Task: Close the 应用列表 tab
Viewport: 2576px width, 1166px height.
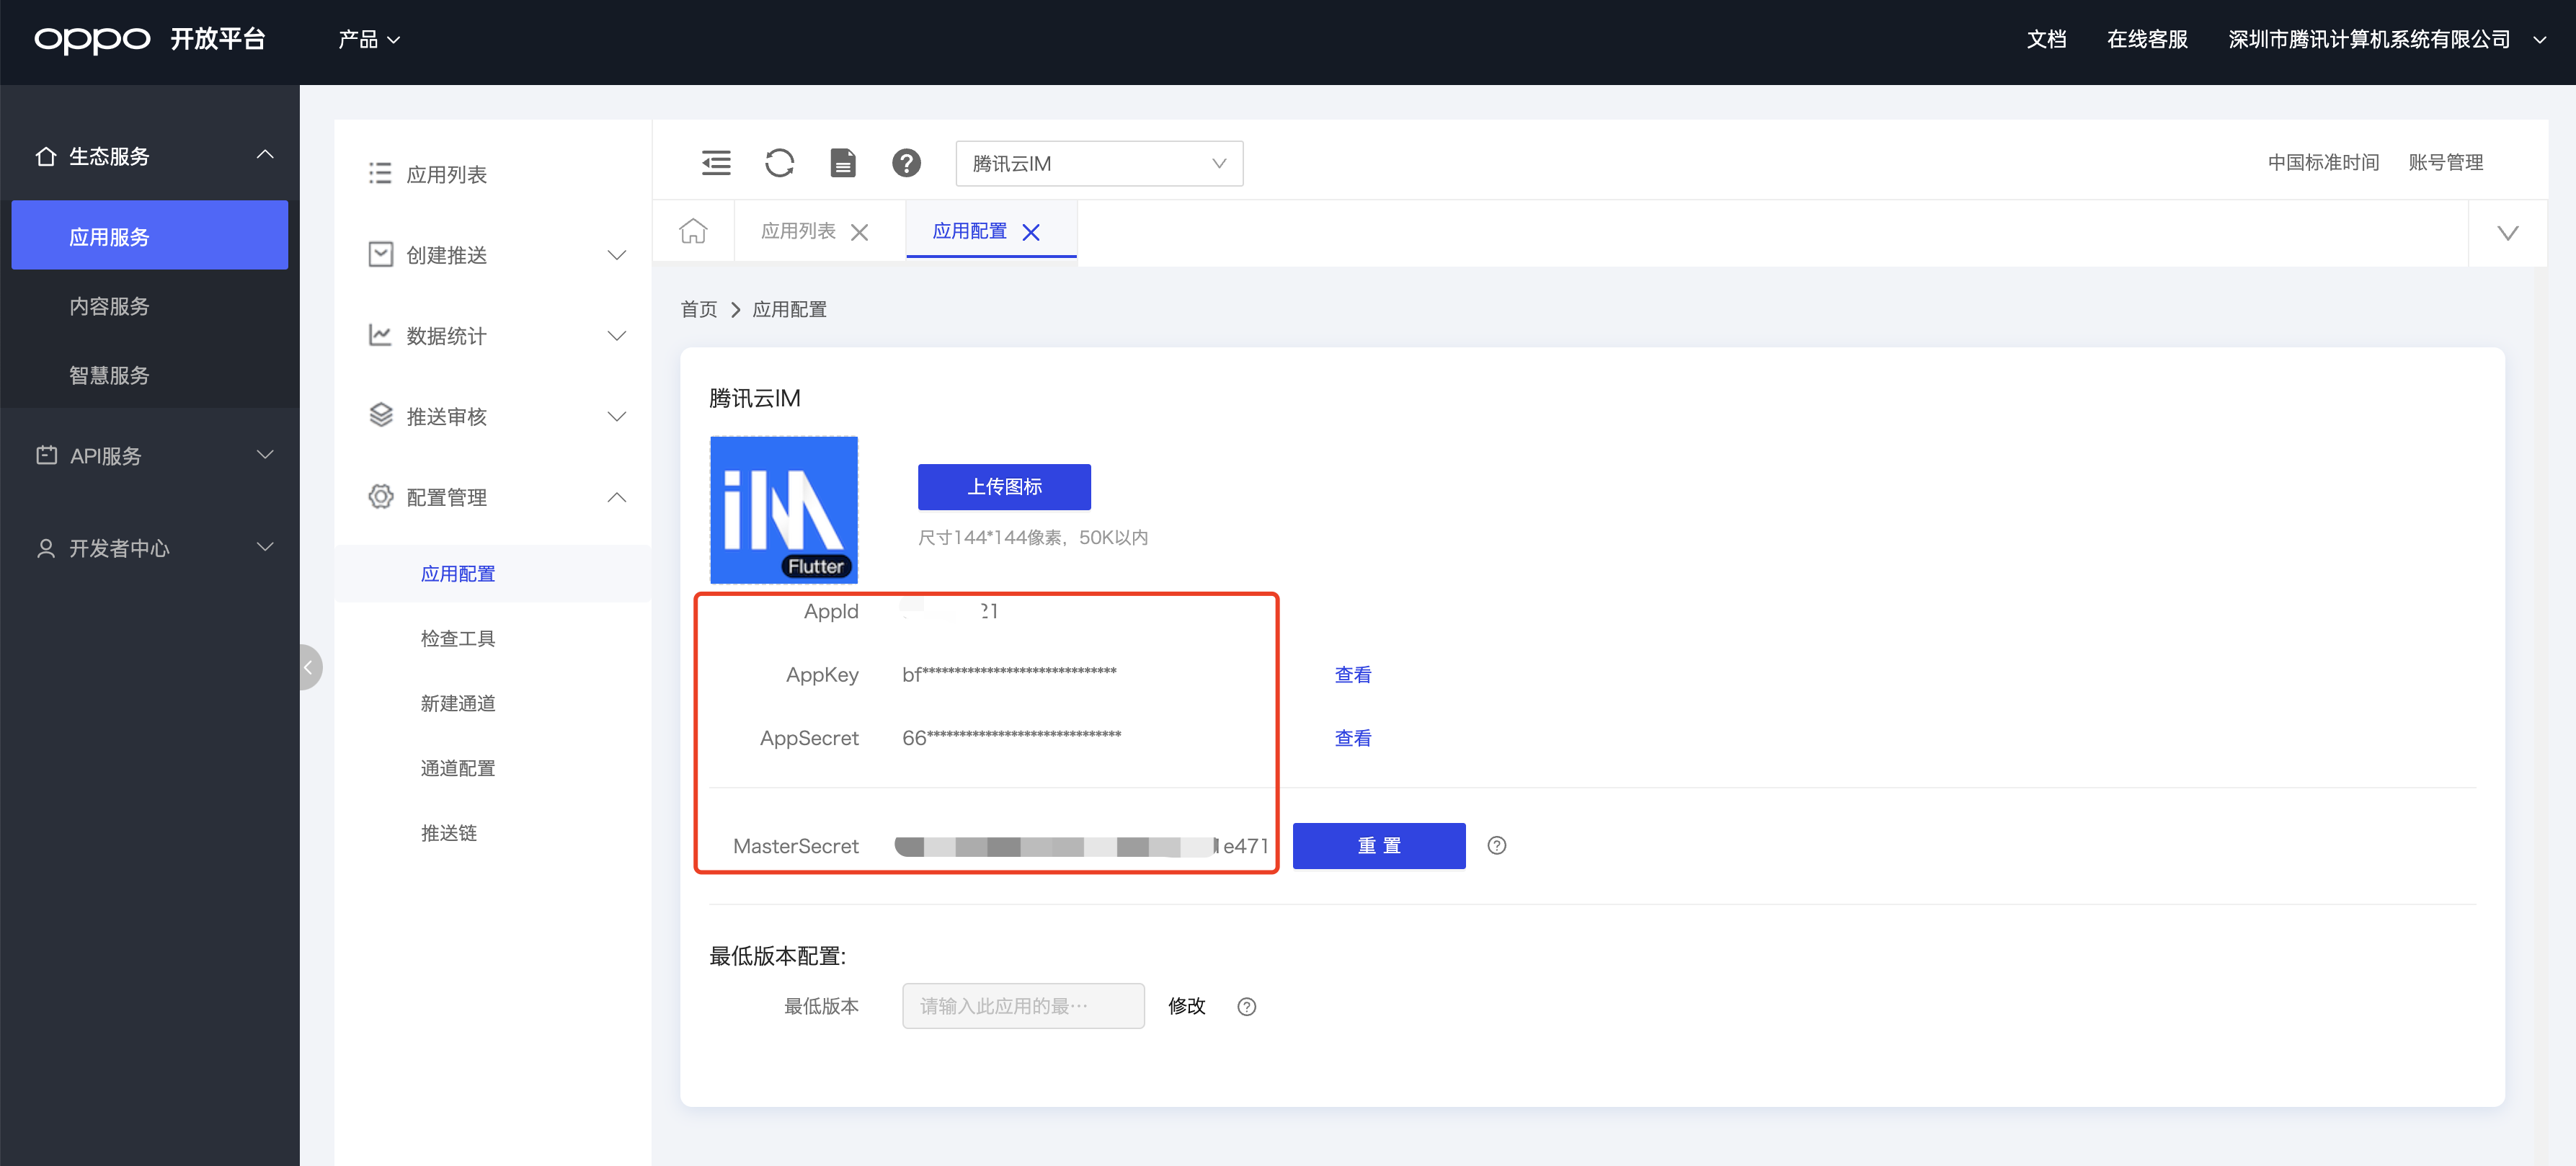Action: point(859,232)
